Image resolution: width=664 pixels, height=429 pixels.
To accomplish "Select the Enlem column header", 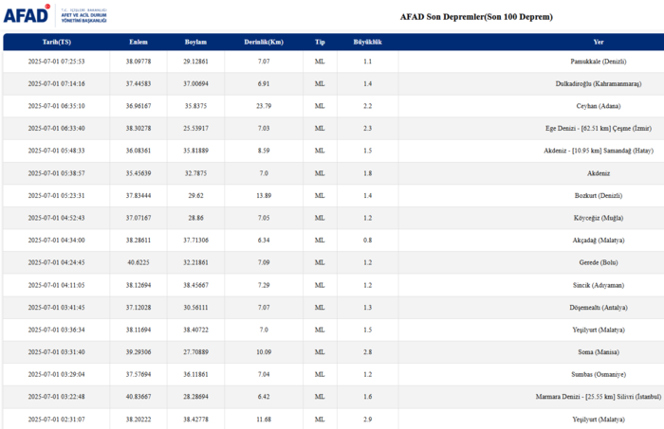I will click(x=138, y=43).
